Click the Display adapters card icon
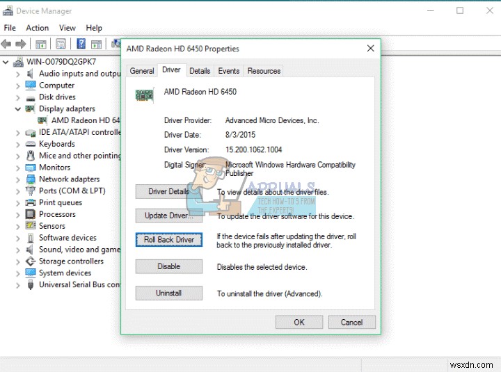The height and width of the screenshot is (372, 501). click(31, 108)
